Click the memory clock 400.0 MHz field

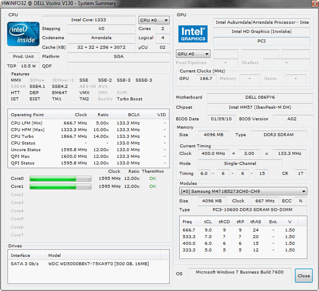pyautogui.click(x=213, y=154)
